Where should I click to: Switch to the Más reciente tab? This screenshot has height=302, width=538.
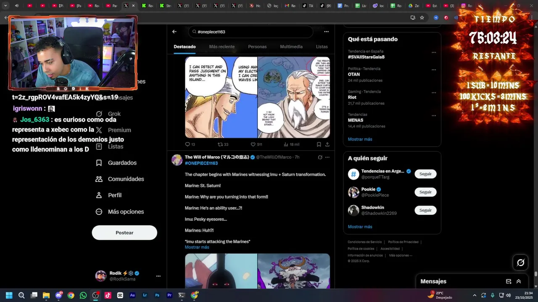(222, 47)
